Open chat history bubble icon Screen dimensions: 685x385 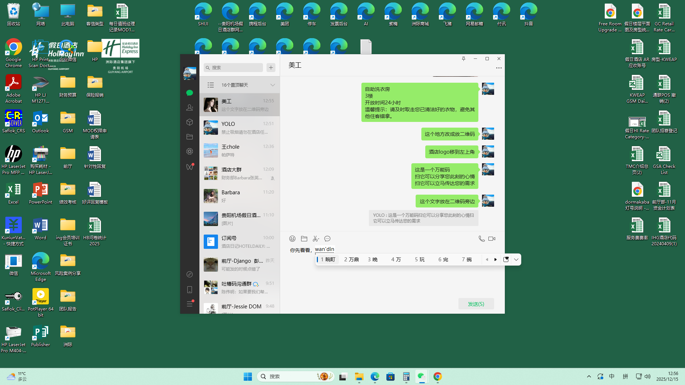[327, 238]
